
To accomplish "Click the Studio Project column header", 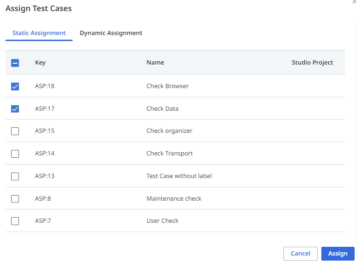I will coord(312,63).
